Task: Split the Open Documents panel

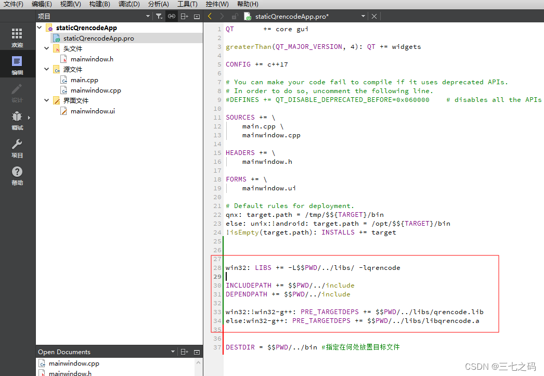Action: [185, 352]
